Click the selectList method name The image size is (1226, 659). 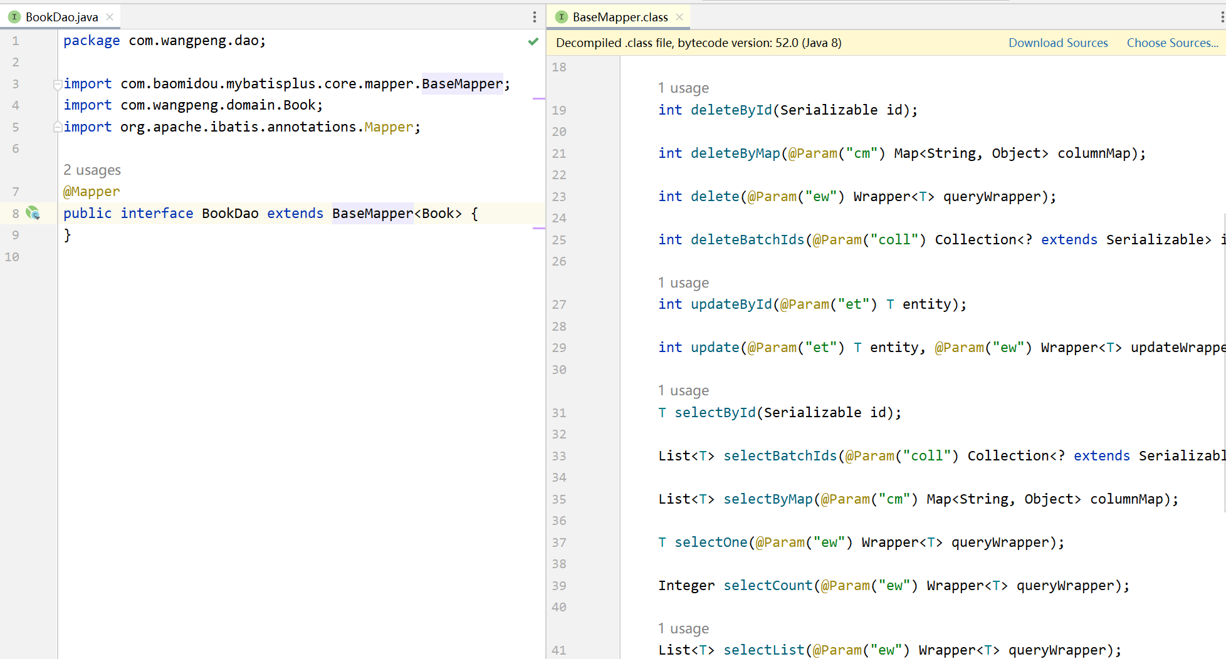point(764,650)
